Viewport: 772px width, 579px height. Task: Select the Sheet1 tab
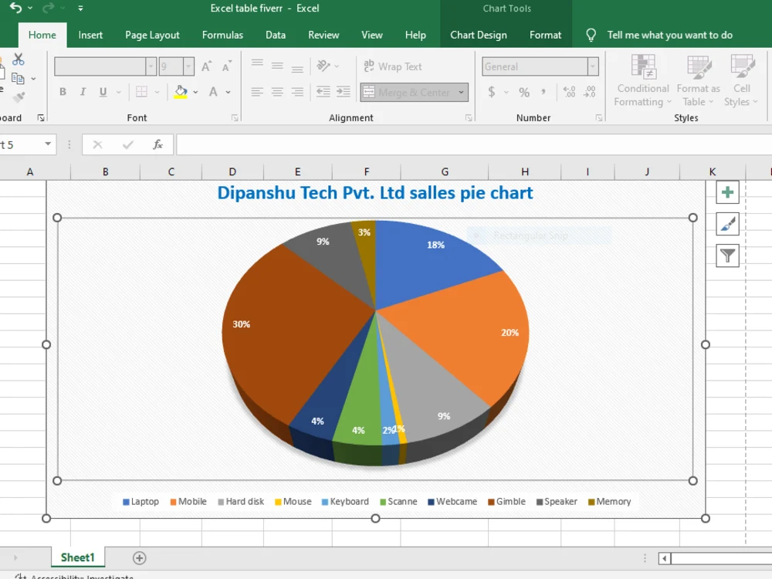coord(77,558)
